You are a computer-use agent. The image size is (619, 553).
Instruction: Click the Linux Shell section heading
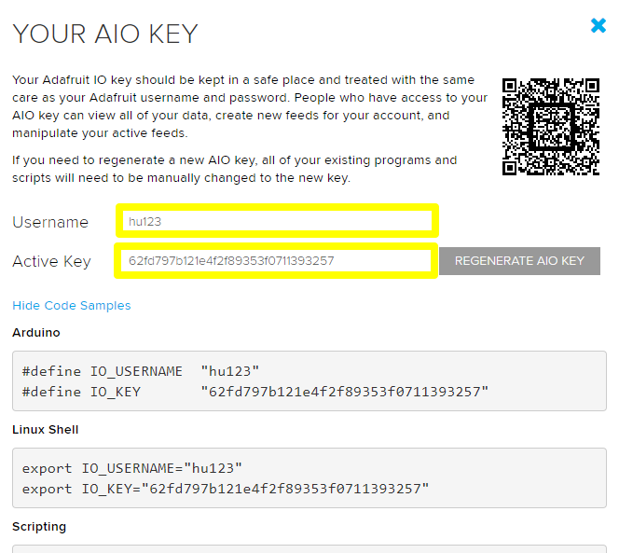[x=46, y=430]
